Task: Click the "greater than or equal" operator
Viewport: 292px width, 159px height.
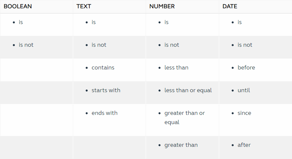Action: (185, 113)
